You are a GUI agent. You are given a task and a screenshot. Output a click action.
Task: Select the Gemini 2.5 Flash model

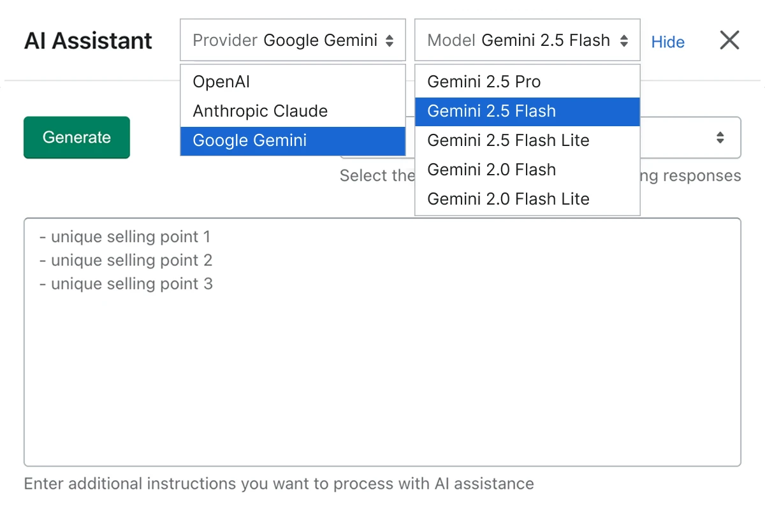pyautogui.click(x=492, y=111)
